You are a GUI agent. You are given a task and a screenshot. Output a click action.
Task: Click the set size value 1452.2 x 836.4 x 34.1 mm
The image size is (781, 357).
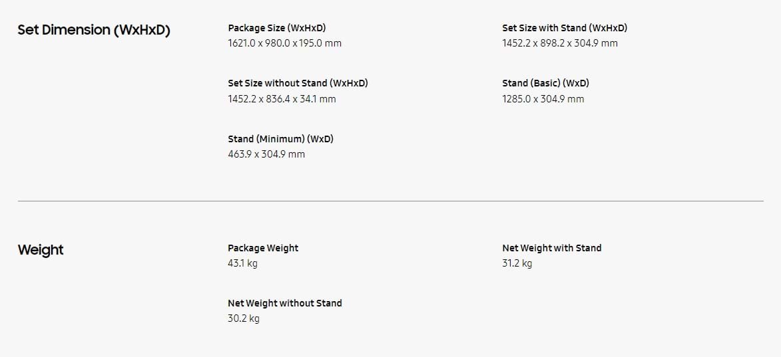coord(282,99)
